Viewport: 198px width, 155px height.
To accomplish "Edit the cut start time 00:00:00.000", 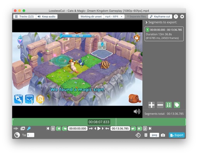I will (x=78, y=129).
